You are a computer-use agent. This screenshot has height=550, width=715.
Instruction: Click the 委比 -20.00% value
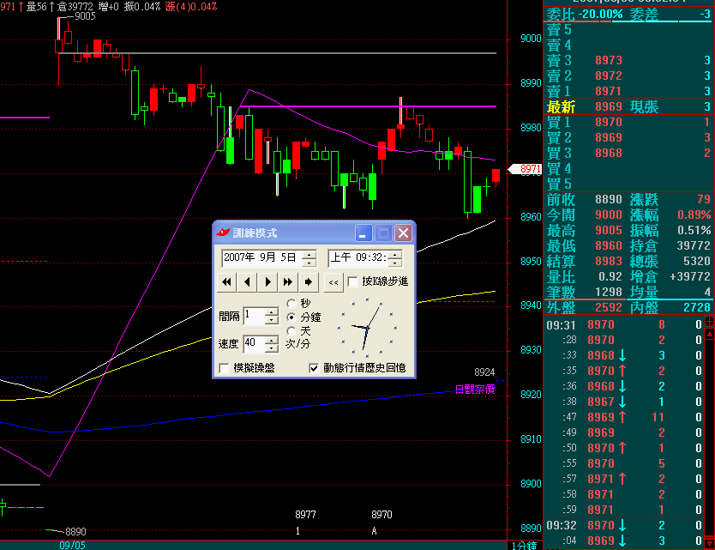600,14
